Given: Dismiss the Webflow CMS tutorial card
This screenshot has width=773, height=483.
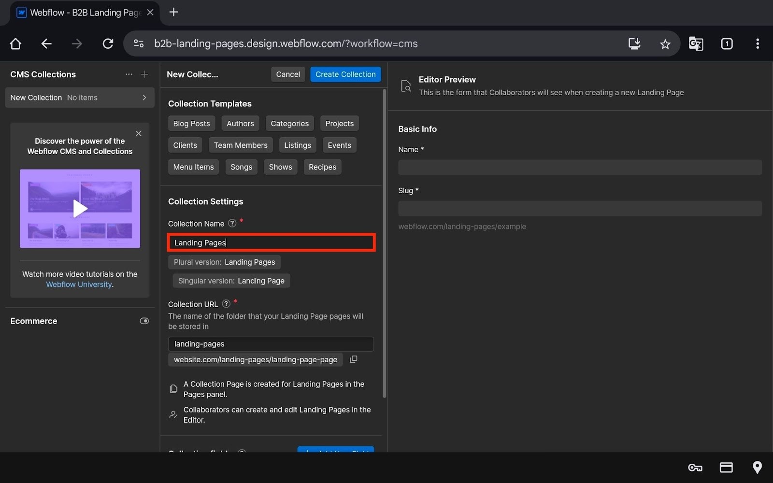Looking at the screenshot, I should click(x=139, y=134).
